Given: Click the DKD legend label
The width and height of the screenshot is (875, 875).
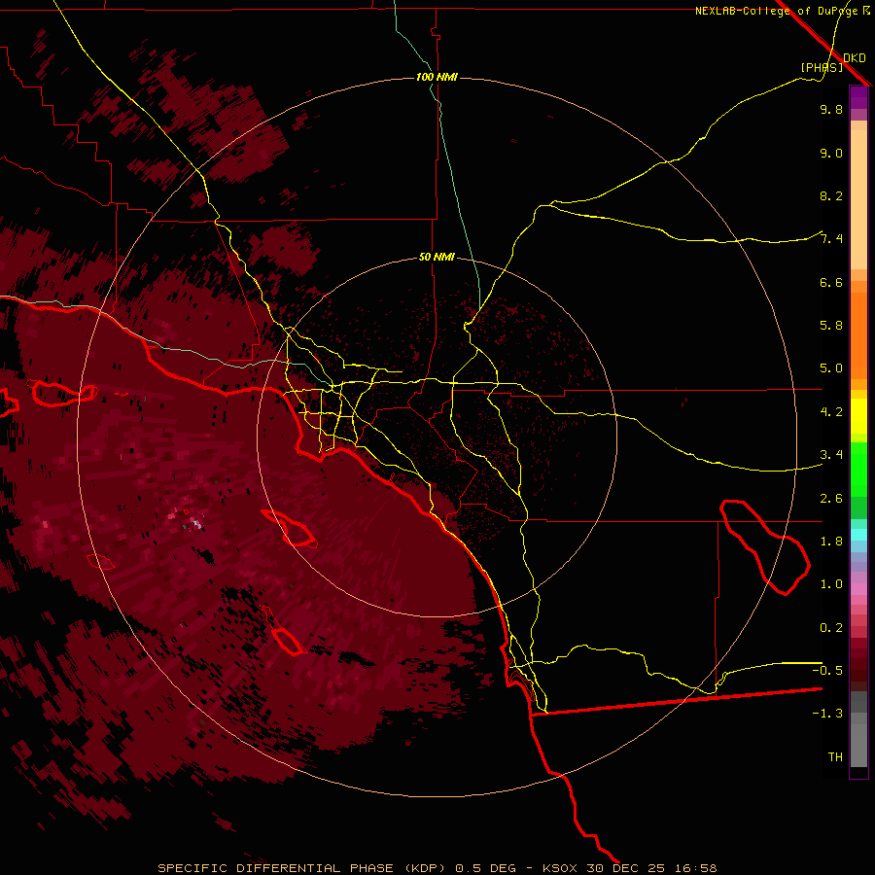Looking at the screenshot, I should click(854, 57).
